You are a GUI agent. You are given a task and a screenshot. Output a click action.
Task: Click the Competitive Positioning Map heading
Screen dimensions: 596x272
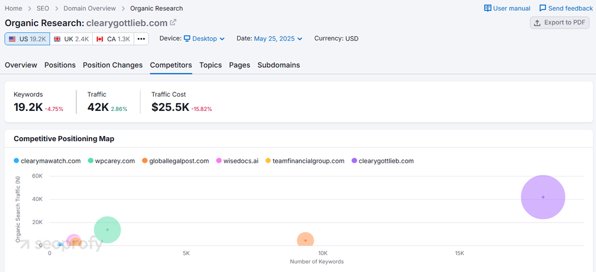pyautogui.click(x=64, y=139)
